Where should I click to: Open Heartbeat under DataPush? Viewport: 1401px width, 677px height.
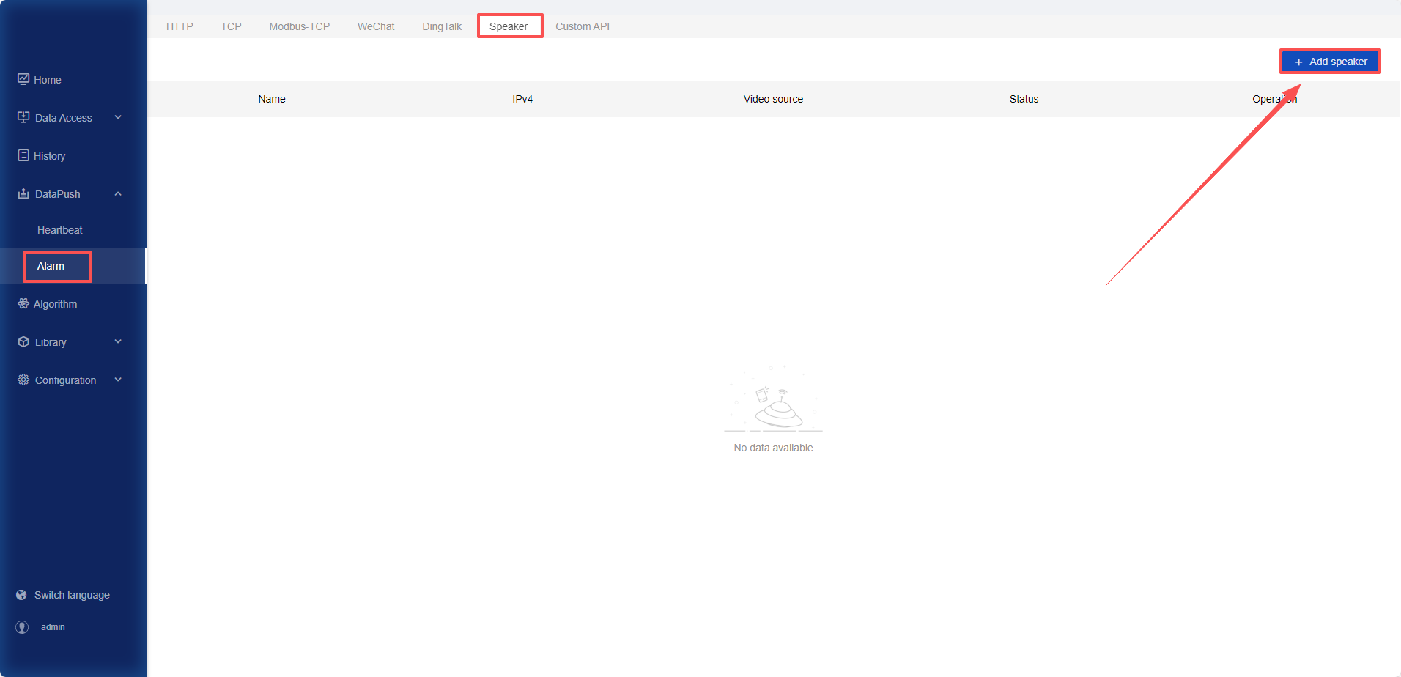[60, 230]
